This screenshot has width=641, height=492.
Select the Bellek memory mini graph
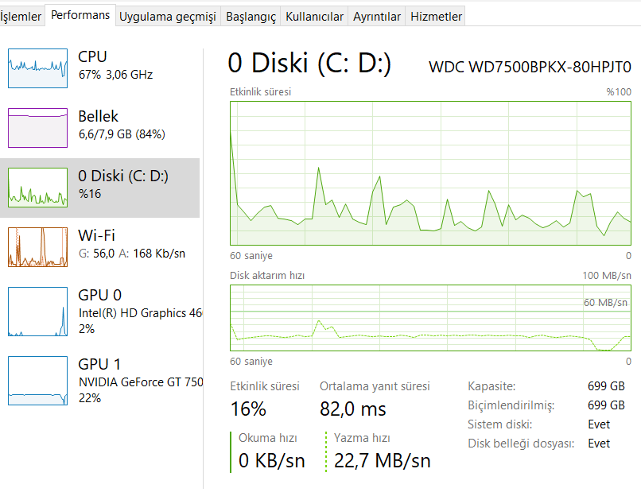pos(37,127)
